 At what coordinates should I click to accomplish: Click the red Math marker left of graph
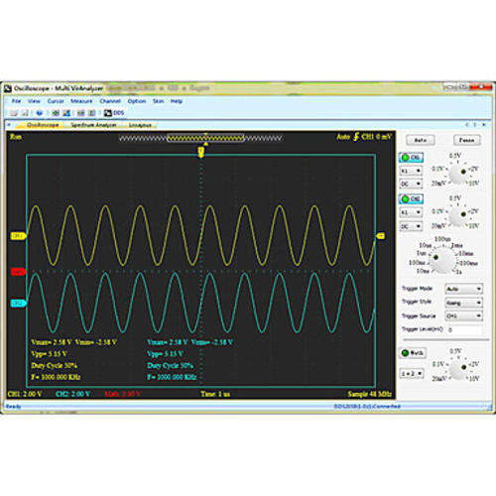click(x=18, y=272)
